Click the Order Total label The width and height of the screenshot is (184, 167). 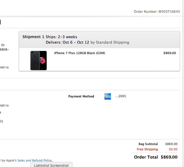pyautogui.click(x=146, y=157)
